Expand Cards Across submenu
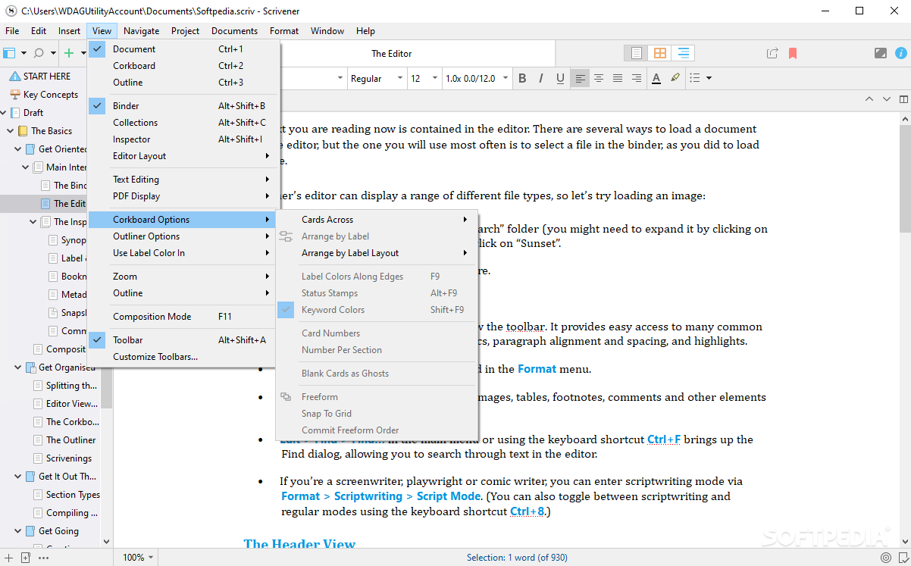Viewport: 911px width, 566px height. (x=377, y=220)
